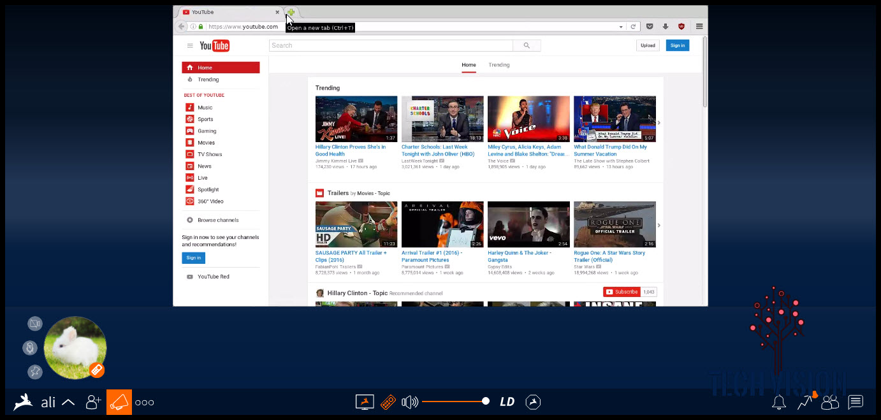The height and width of the screenshot is (420, 881).
Task: Mute the volume speaker icon
Action: pos(410,402)
